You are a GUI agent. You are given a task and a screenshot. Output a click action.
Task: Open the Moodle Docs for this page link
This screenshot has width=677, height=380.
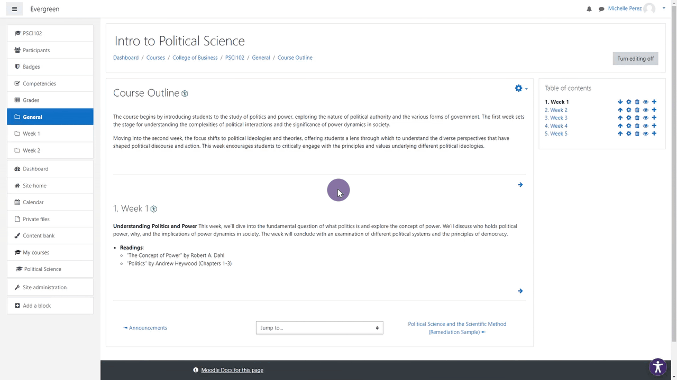(x=232, y=370)
